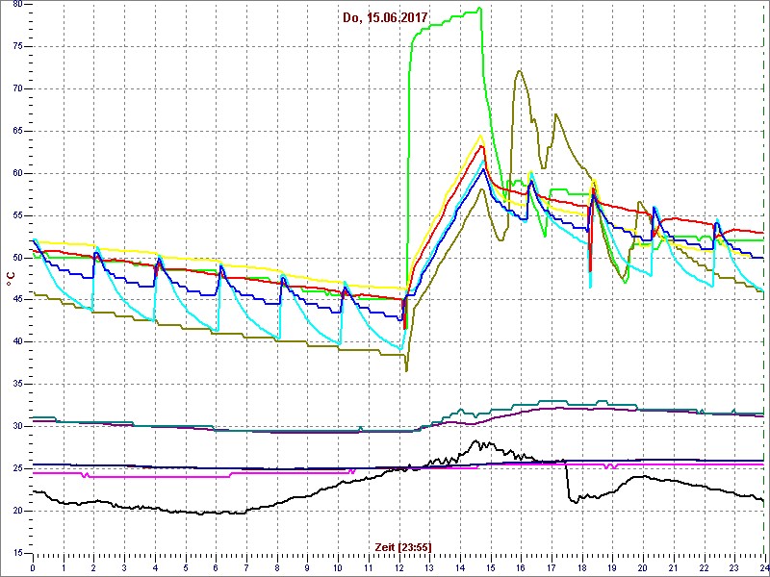Click hour 19 on the time axis
Image resolution: width=770 pixels, height=577 pixels.
coord(612,567)
